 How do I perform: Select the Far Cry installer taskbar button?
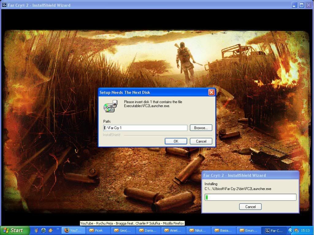tap(274, 230)
